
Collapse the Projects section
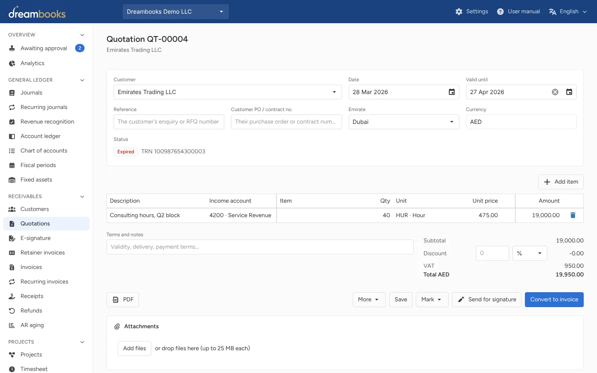(82, 342)
